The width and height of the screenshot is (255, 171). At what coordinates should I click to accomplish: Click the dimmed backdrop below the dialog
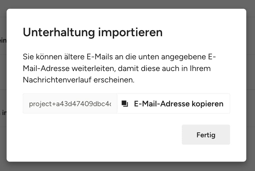click(127, 167)
